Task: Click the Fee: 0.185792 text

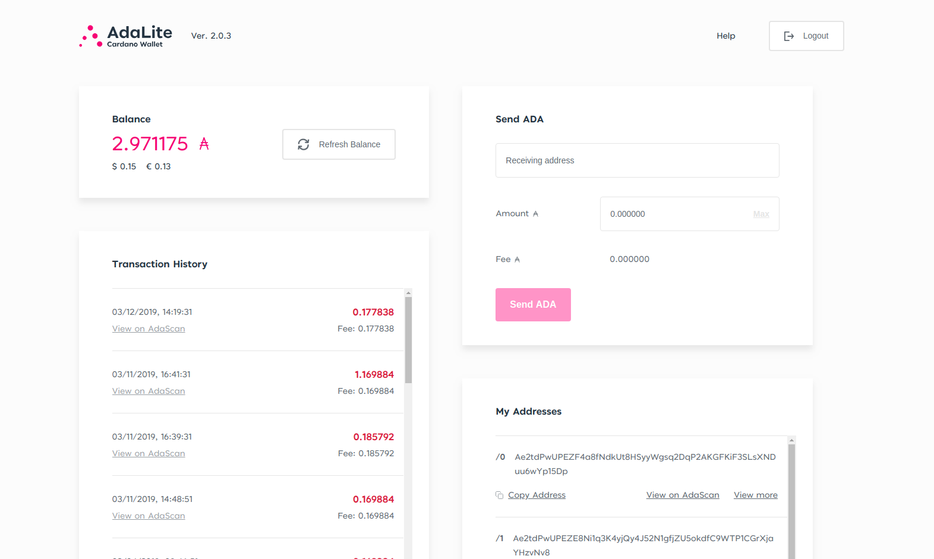Action: tap(366, 453)
